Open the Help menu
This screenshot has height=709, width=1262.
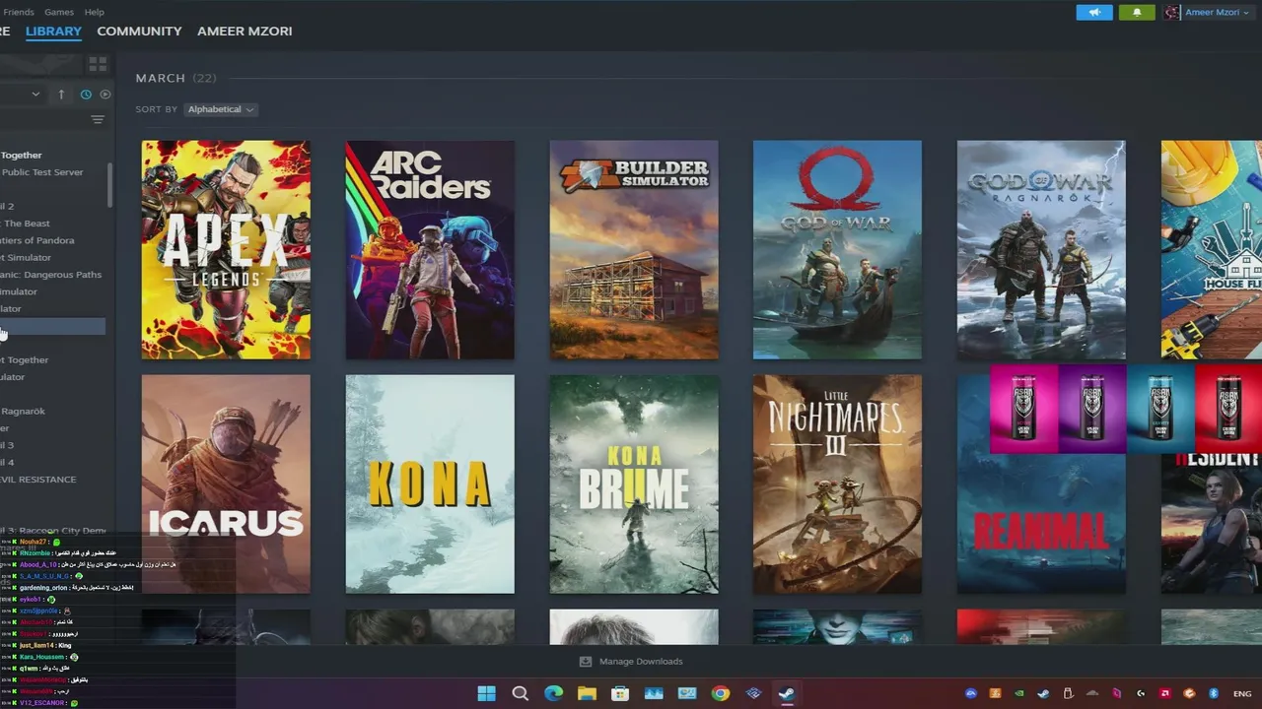[x=94, y=12]
